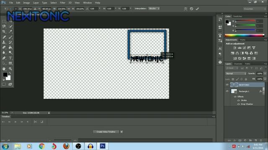The image size is (268, 150).
Task: Toggle Quick Mask mode icon
Action: 4,84
